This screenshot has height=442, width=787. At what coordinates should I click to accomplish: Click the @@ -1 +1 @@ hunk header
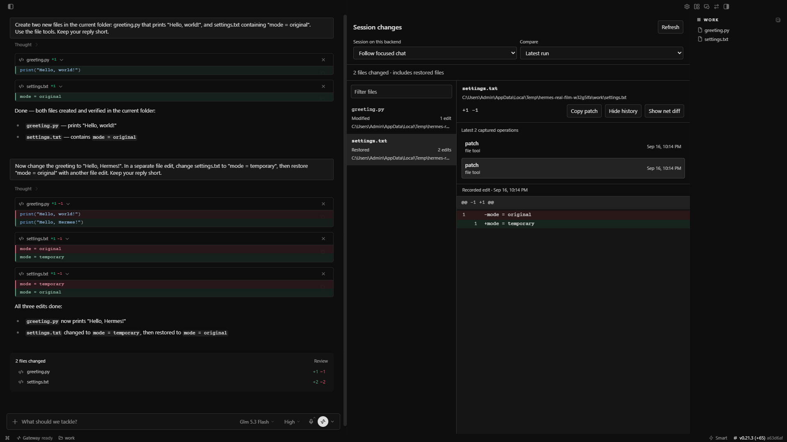[x=573, y=202]
